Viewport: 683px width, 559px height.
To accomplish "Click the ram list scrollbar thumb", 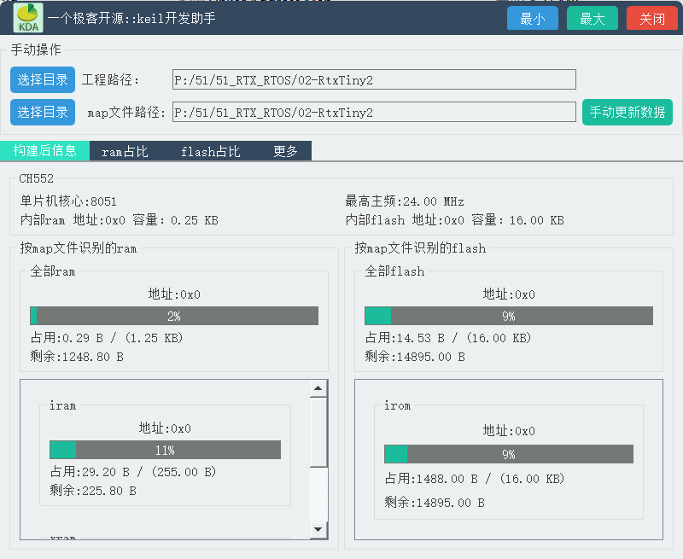I will click(x=318, y=433).
